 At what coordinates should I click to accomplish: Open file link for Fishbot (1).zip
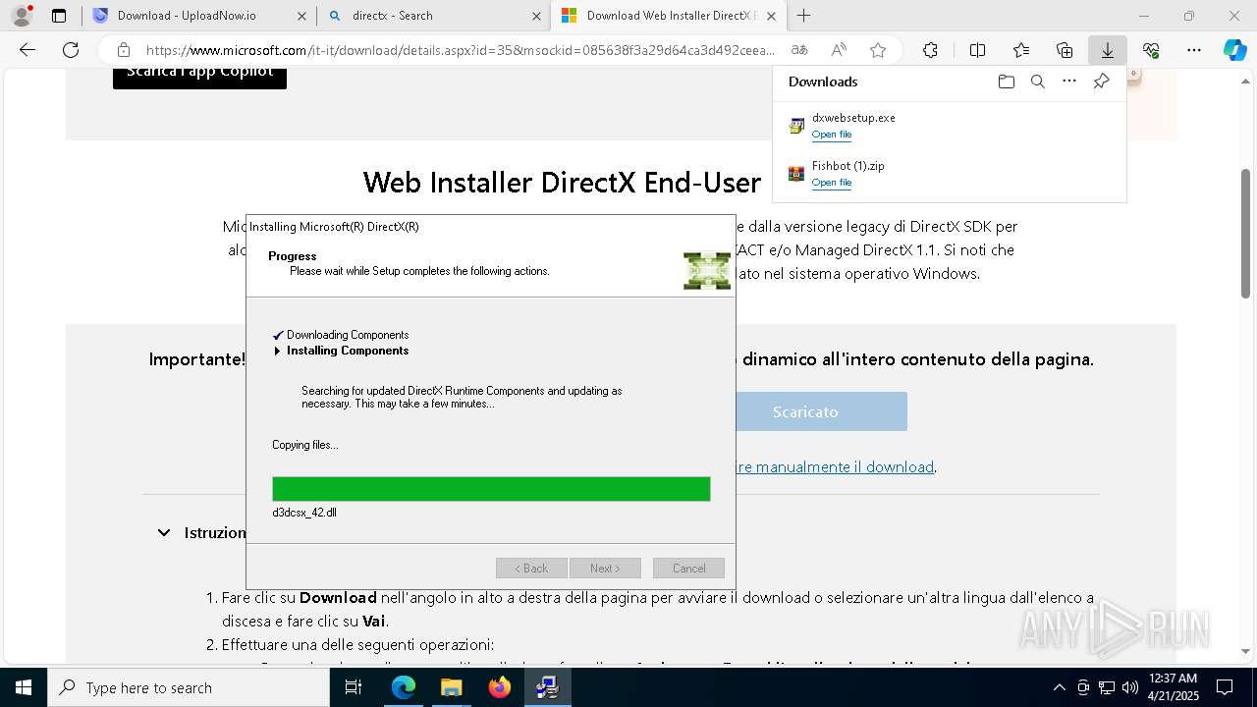(x=831, y=183)
